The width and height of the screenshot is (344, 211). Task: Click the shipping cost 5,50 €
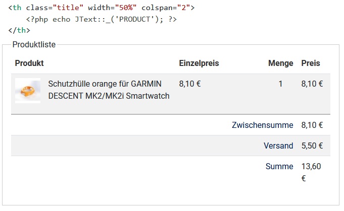point(312,146)
